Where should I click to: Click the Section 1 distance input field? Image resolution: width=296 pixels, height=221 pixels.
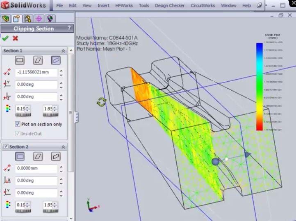point(36,72)
